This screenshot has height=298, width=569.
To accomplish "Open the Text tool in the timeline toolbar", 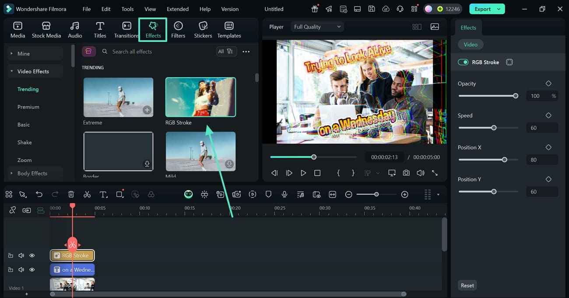I will (103, 194).
